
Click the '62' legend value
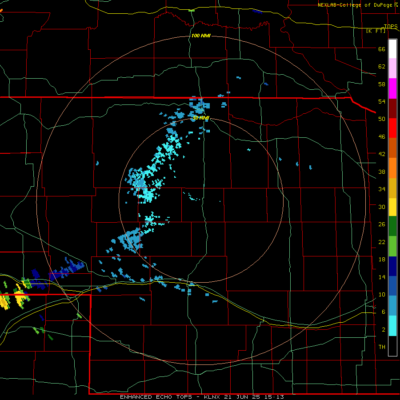[382, 67]
